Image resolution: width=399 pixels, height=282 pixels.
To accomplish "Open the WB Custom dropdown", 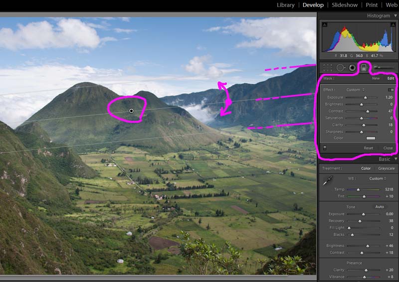I will coord(378,179).
